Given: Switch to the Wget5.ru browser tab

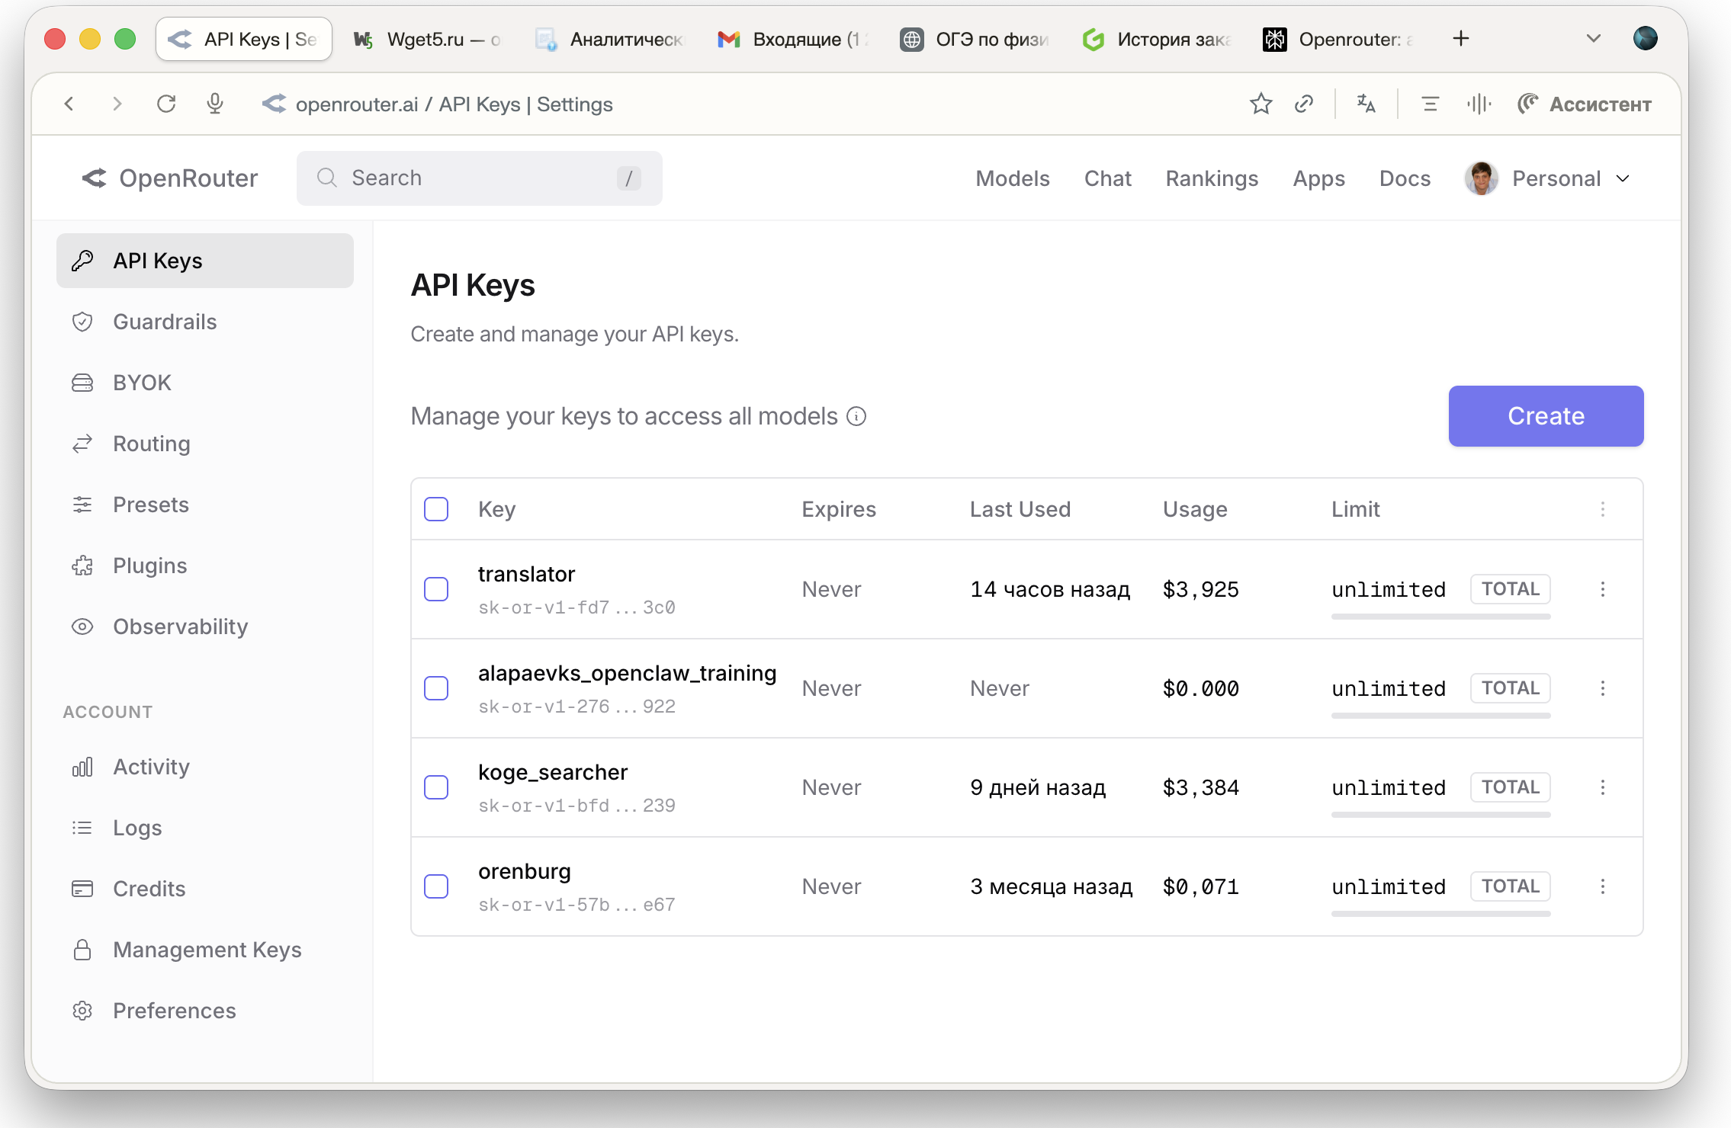Looking at the screenshot, I should 427,39.
